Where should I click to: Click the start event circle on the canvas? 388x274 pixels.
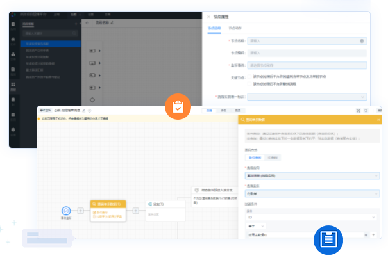pos(66,210)
